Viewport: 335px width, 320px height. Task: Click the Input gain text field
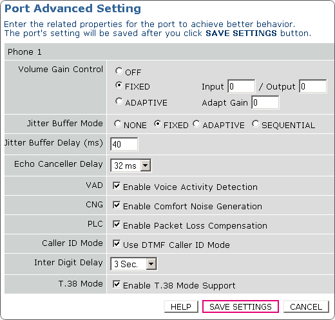[242, 86]
